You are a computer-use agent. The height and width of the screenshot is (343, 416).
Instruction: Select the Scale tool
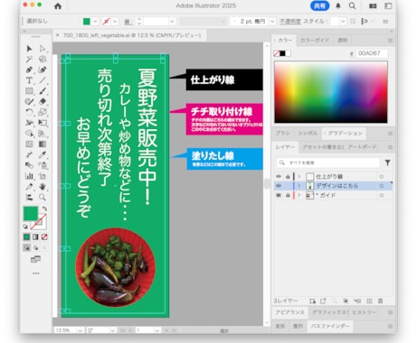(43, 112)
